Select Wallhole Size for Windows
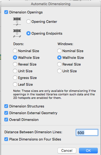The height and width of the screenshot is (155, 101). (x=59, y=57)
